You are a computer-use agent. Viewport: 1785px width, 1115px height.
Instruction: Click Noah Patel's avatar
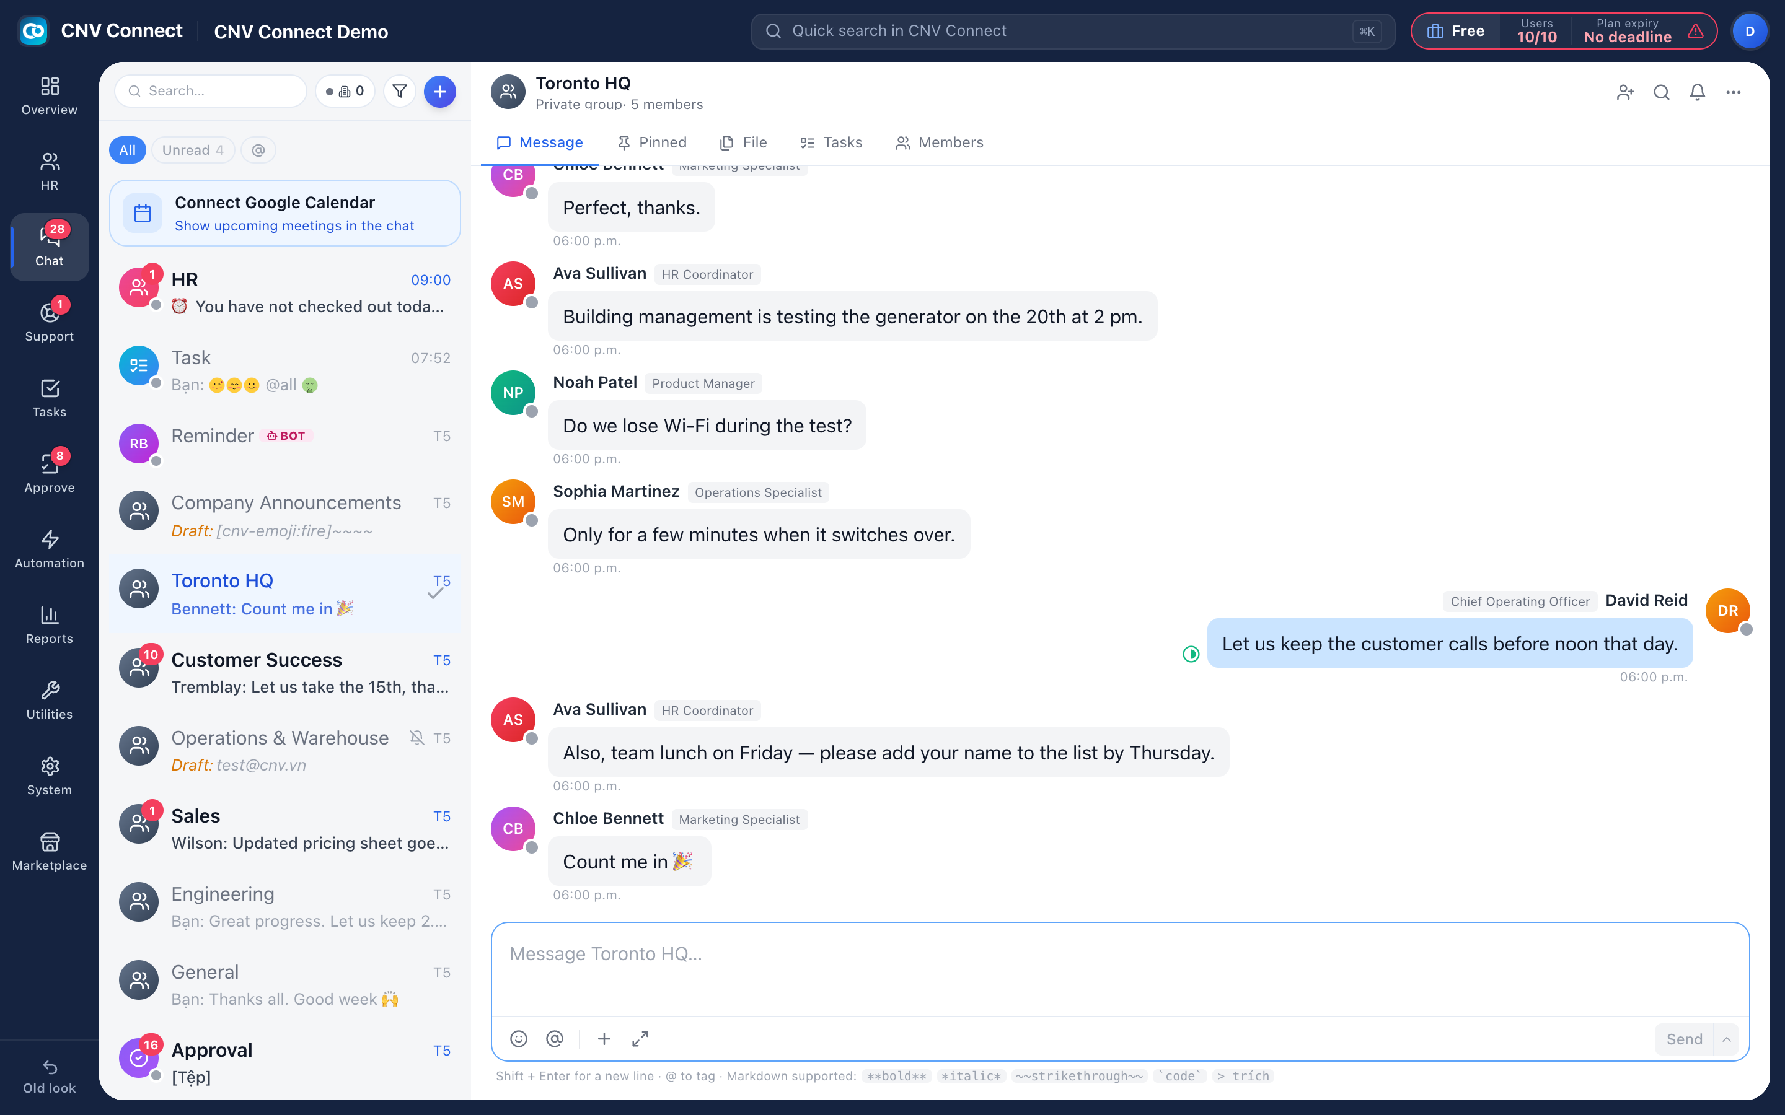coord(513,393)
